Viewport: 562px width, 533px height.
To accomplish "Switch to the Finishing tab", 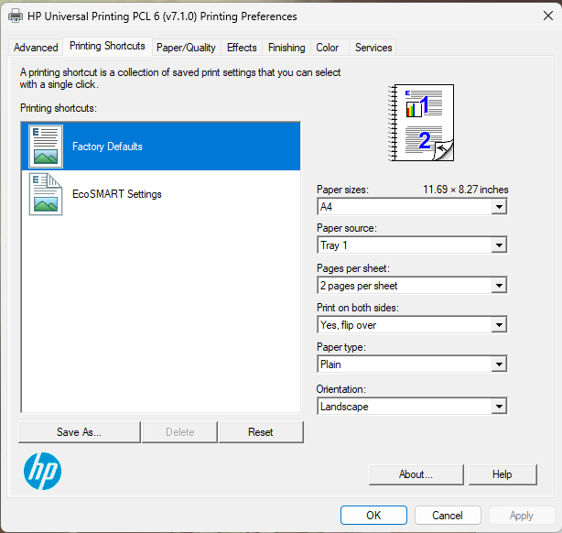I will (286, 48).
